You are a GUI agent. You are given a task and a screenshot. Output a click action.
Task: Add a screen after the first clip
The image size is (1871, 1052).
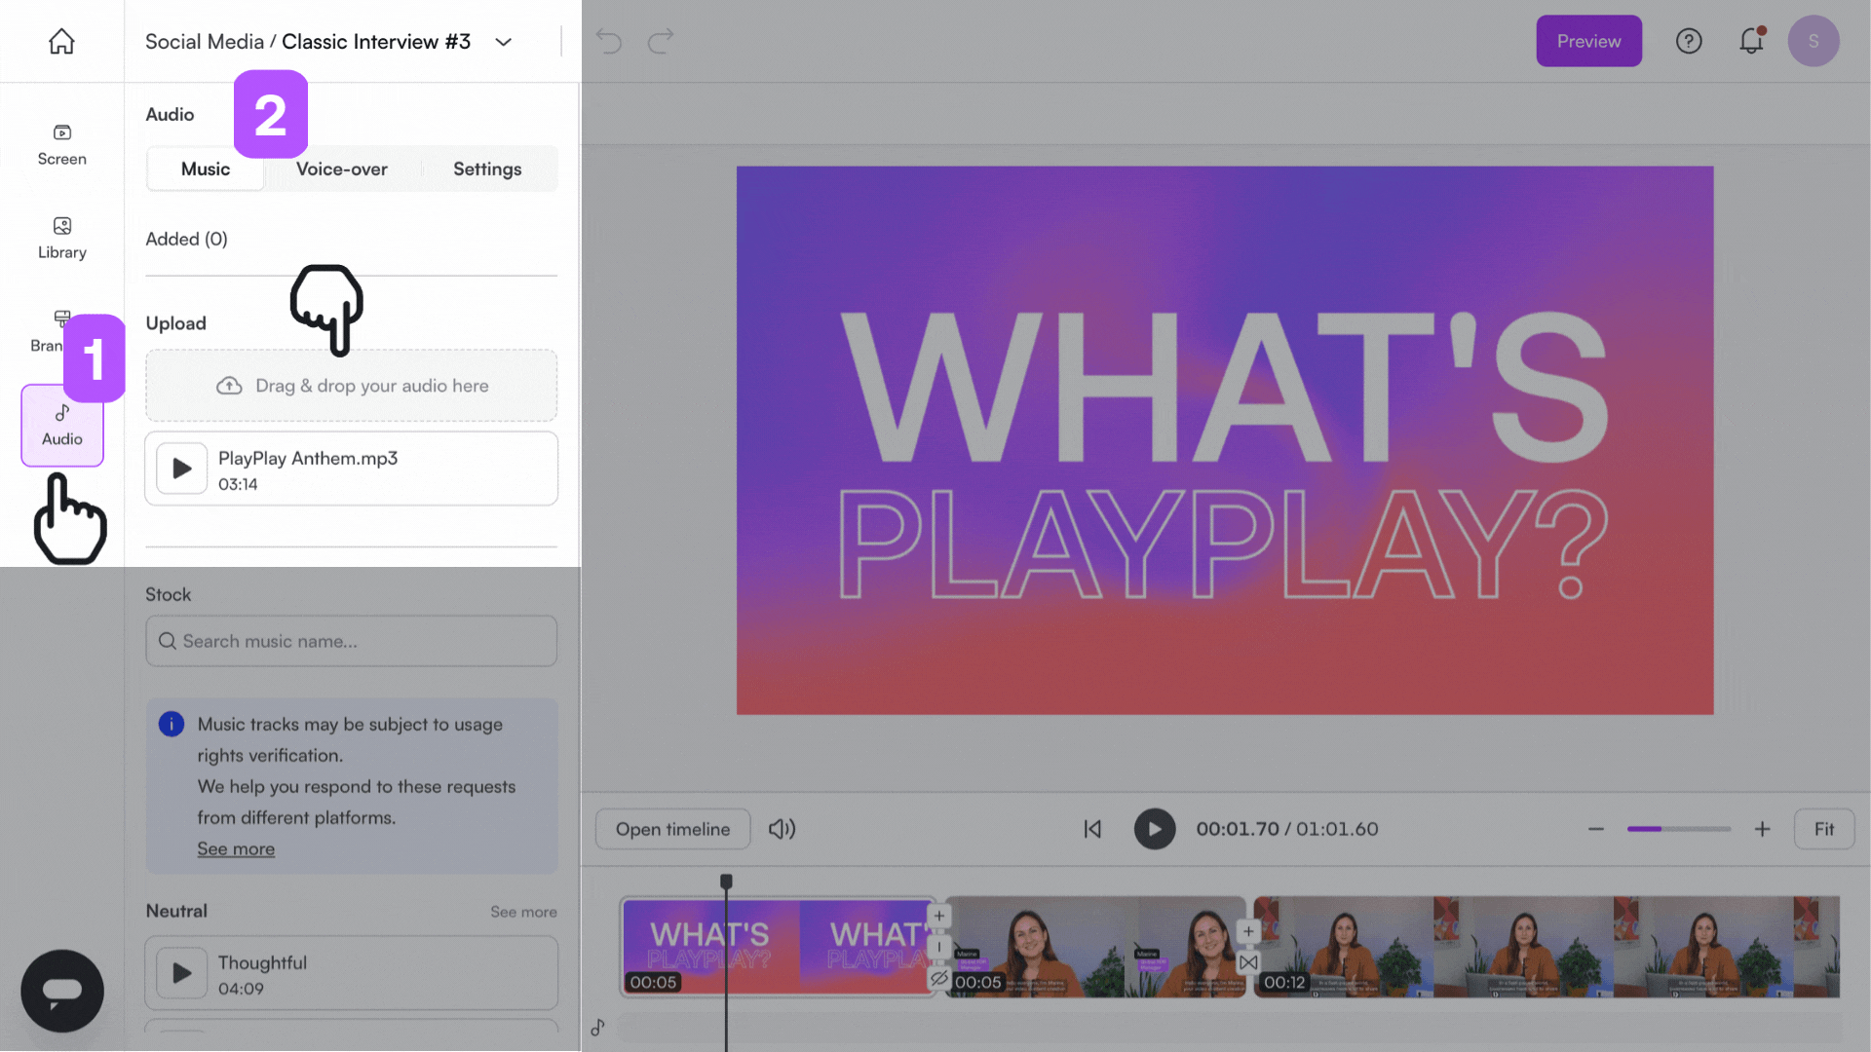click(x=939, y=916)
